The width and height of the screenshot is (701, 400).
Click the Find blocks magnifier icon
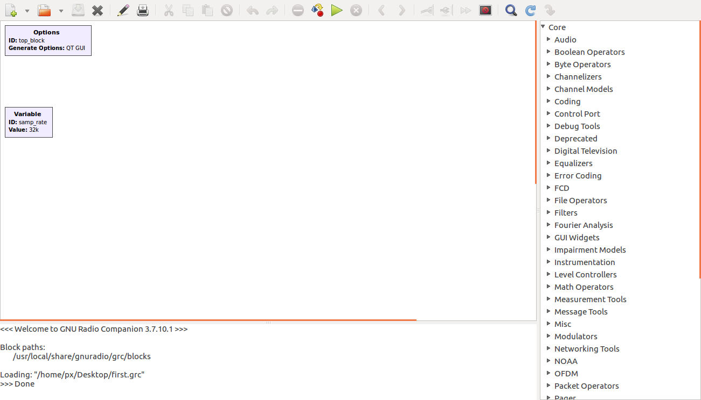[511, 10]
